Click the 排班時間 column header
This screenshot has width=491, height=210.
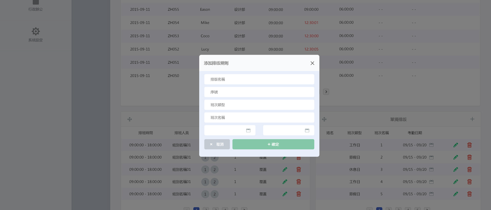(145, 133)
